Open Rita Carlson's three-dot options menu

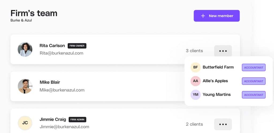[223, 51]
